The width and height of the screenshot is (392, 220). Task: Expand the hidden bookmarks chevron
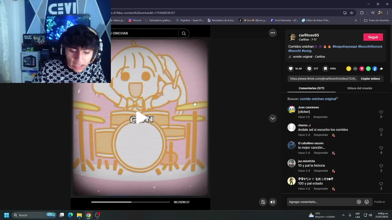pos(356,20)
